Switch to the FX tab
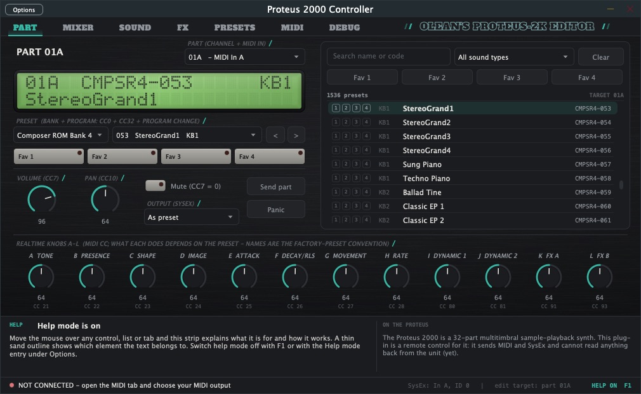This screenshot has width=641, height=394. pos(183,27)
